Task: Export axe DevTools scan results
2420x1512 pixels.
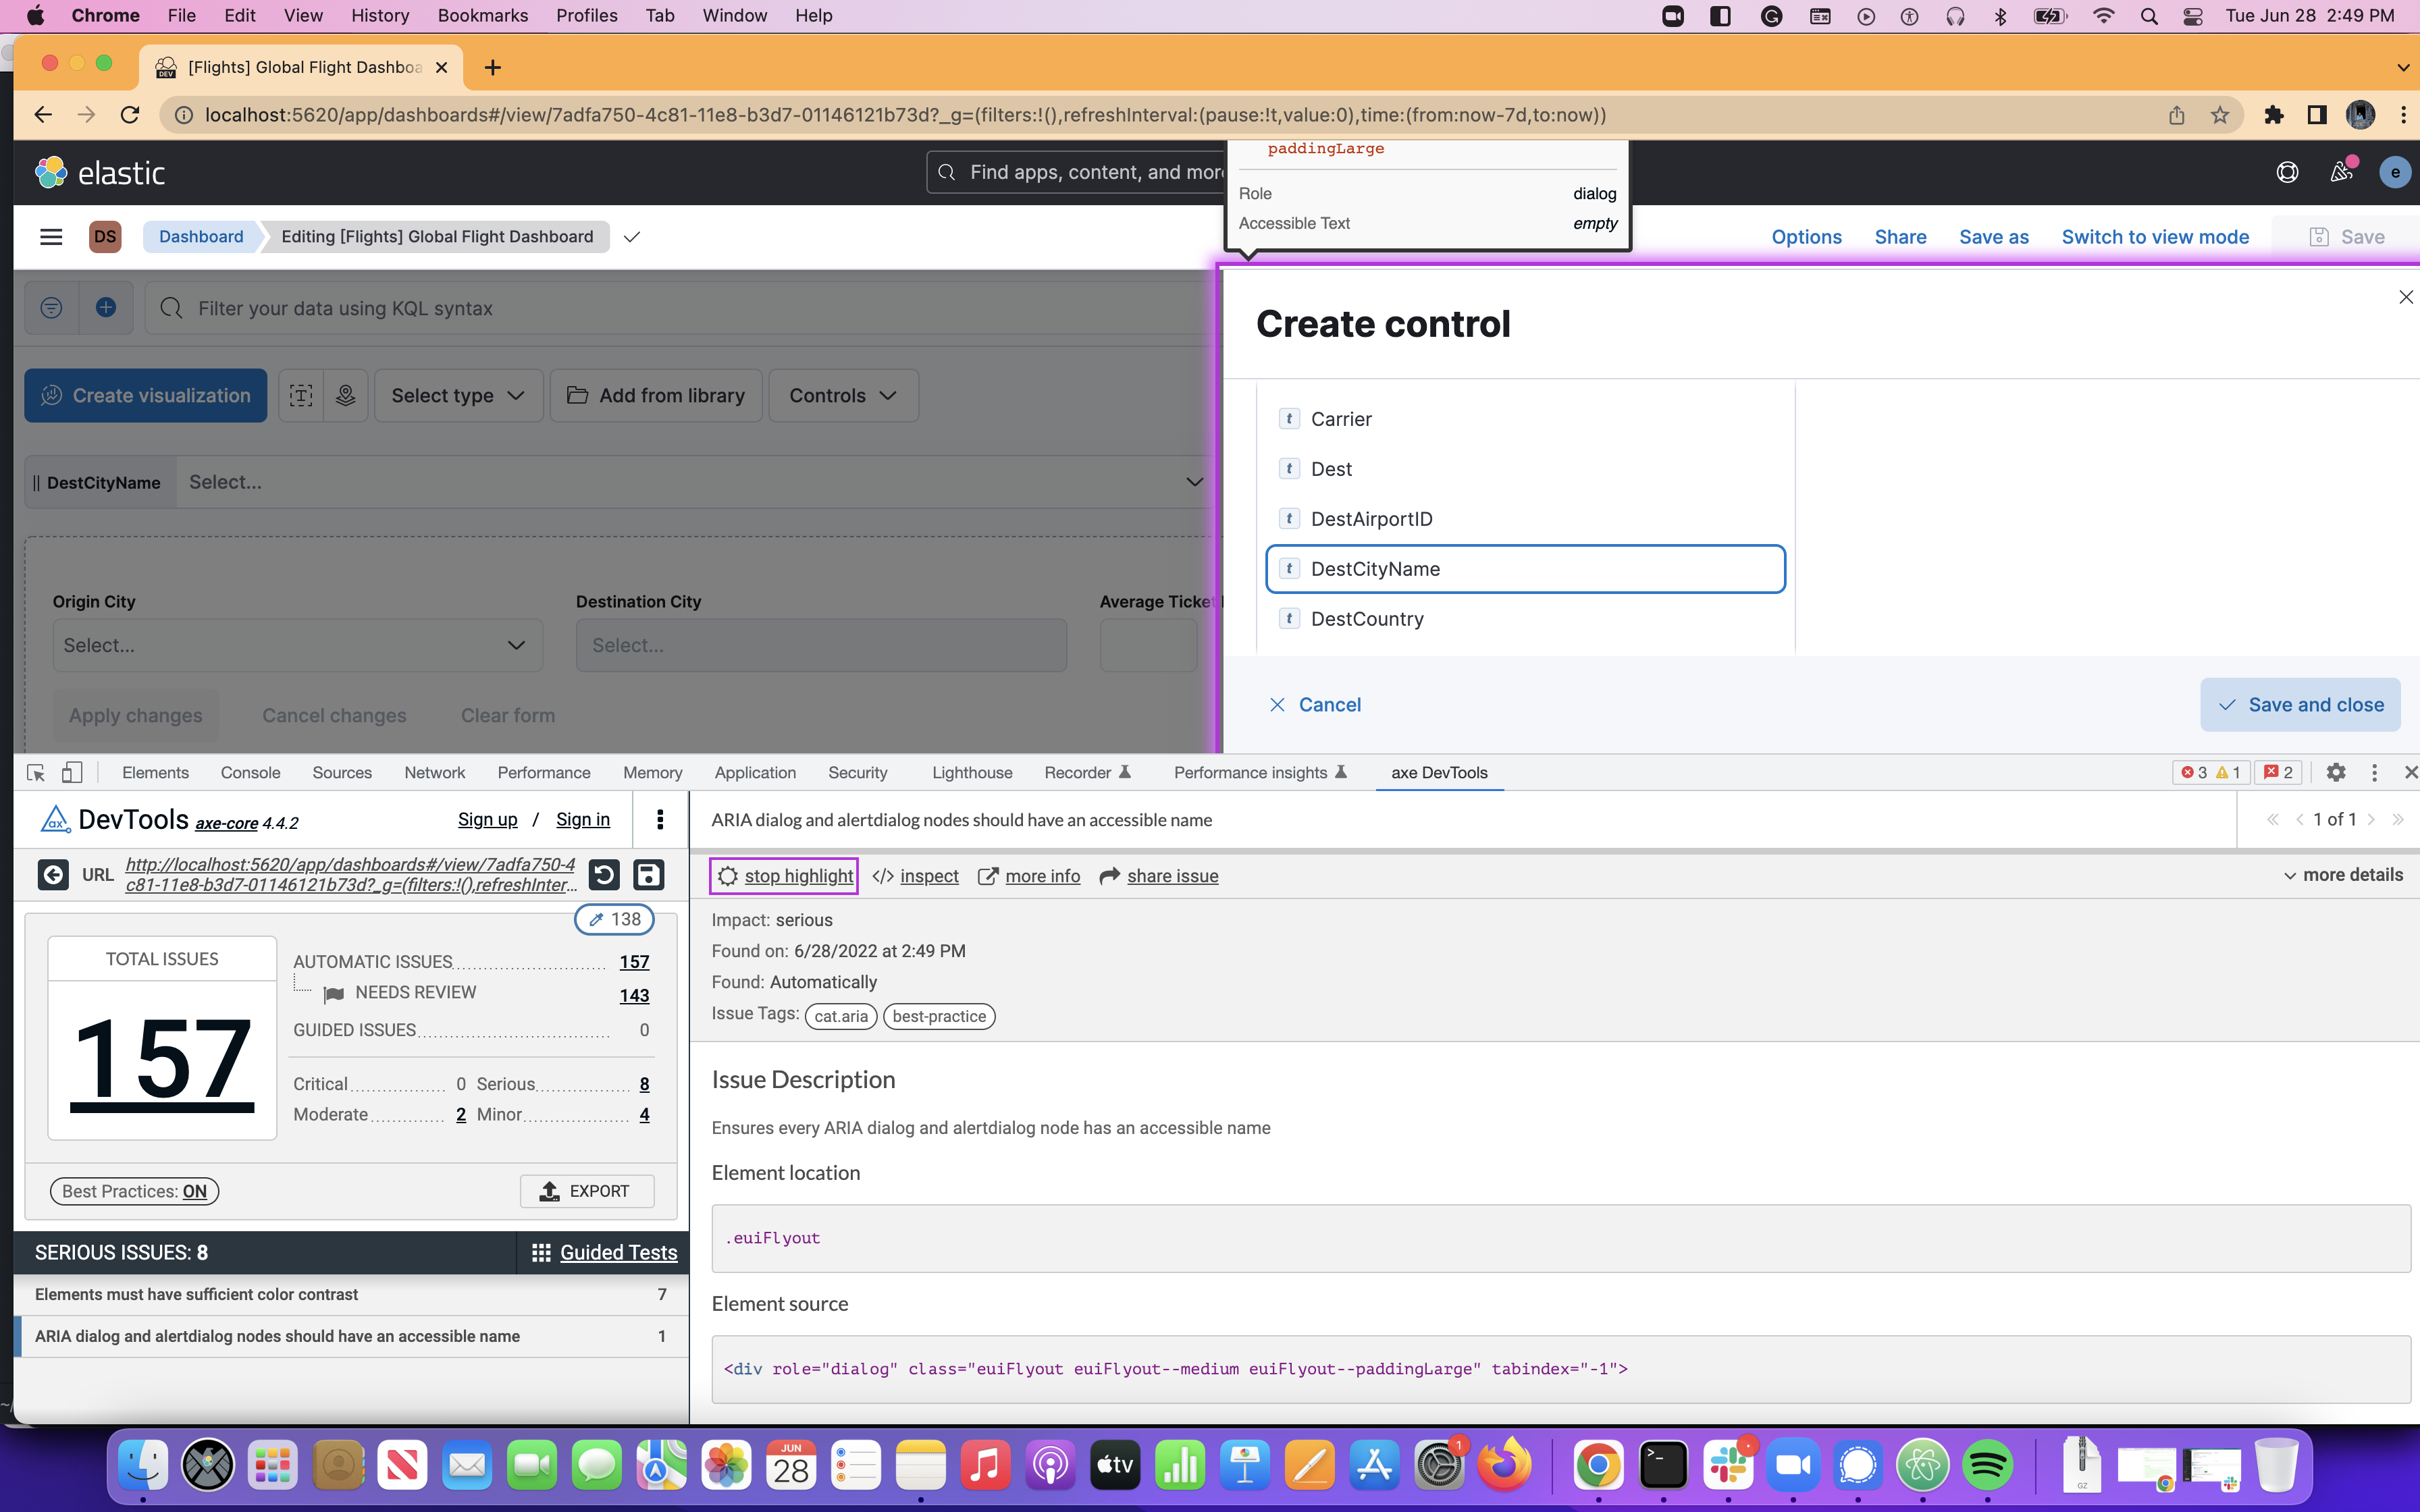Action: tap(588, 1190)
